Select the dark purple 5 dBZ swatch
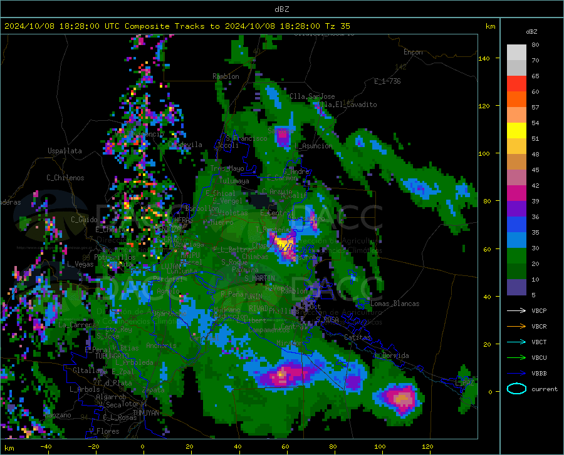This screenshot has width=564, height=455. pos(516,287)
